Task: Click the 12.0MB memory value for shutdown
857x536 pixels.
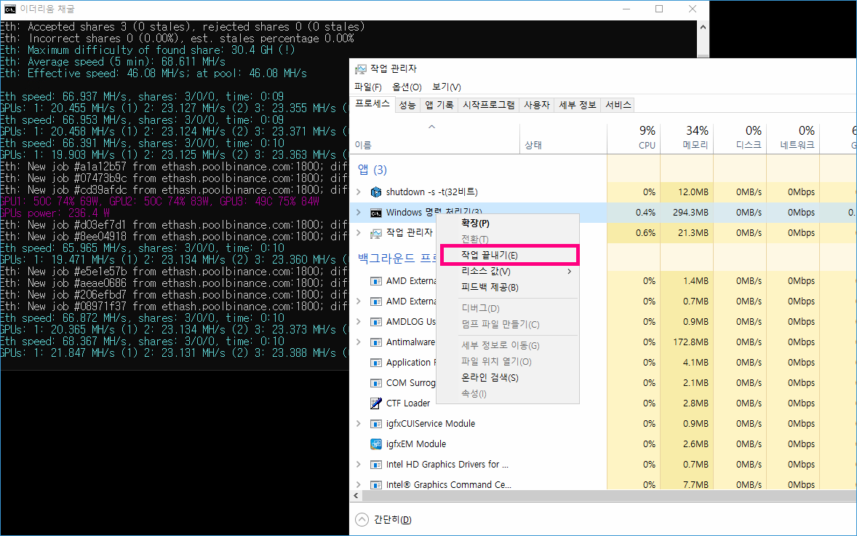Action: (693, 192)
